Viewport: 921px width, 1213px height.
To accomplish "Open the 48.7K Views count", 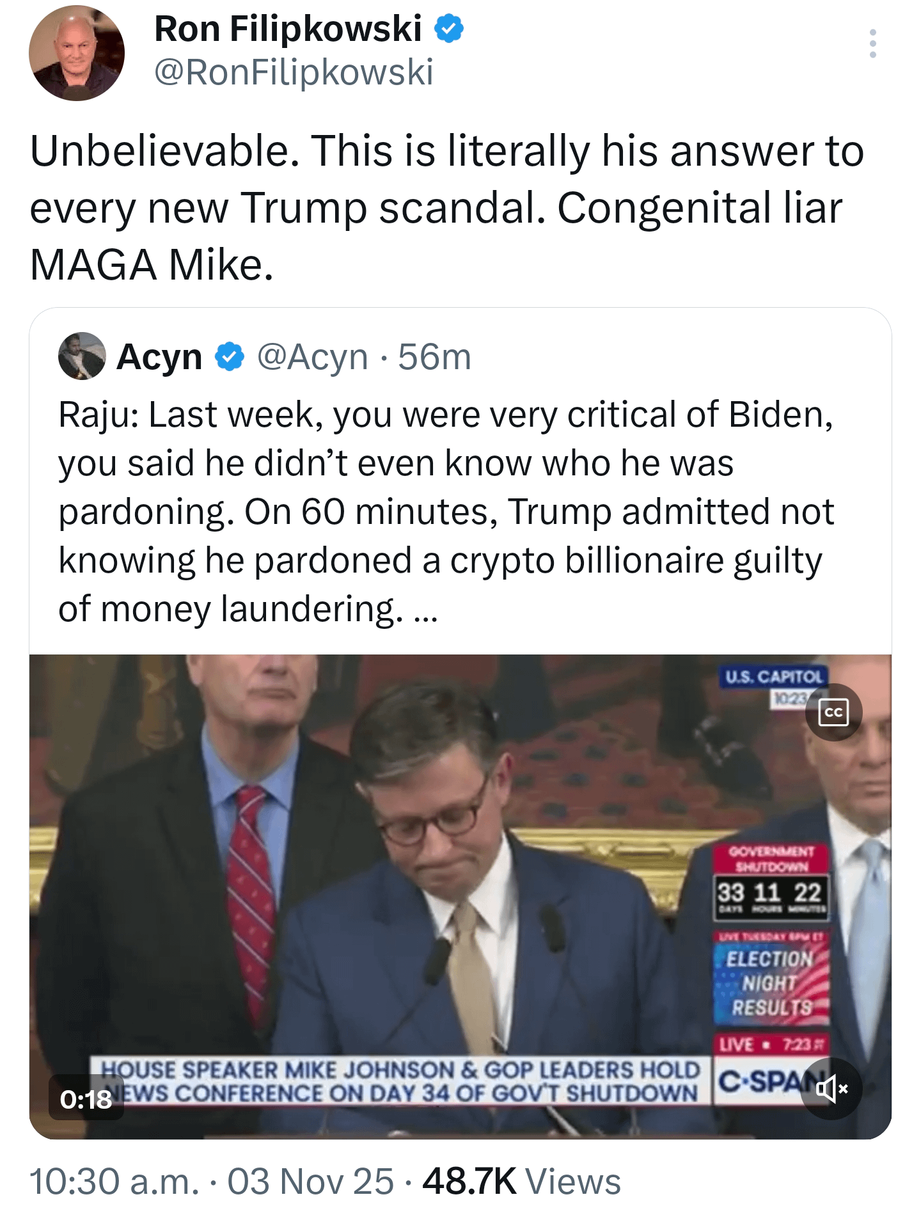I will coord(521,1181).
